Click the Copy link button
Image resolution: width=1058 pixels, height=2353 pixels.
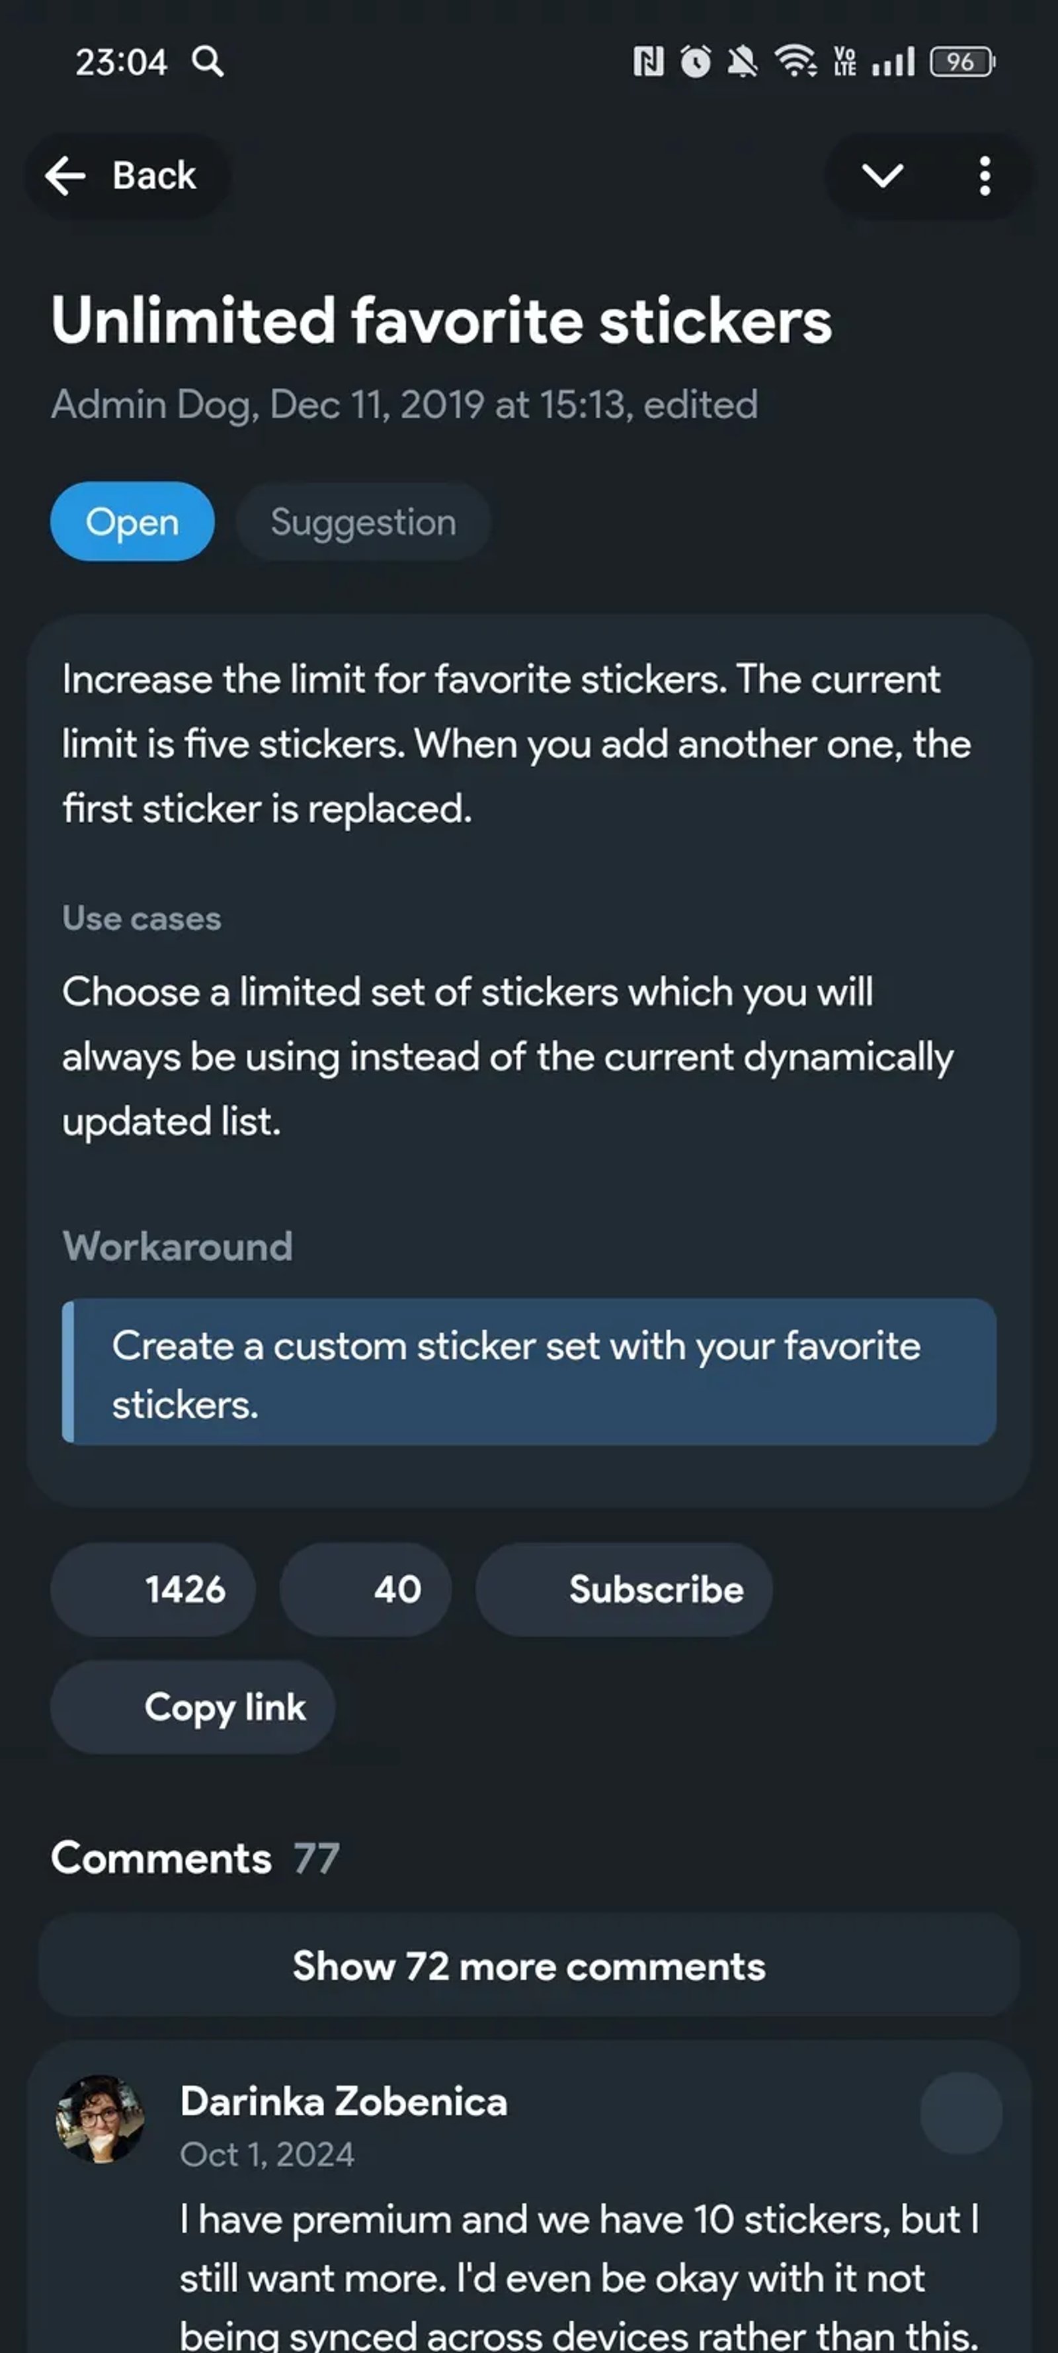[192, 1707]
